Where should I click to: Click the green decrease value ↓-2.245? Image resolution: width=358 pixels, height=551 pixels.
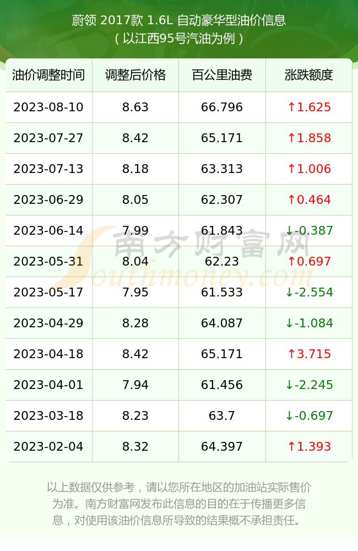point(309,385)
